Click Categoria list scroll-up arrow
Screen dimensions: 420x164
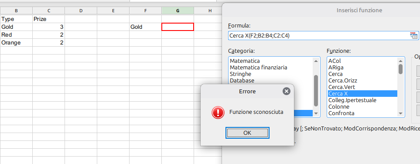coord(316,61)
